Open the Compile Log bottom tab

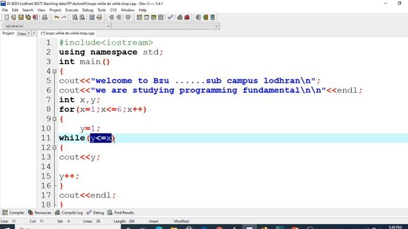click(x=69, y=212)
